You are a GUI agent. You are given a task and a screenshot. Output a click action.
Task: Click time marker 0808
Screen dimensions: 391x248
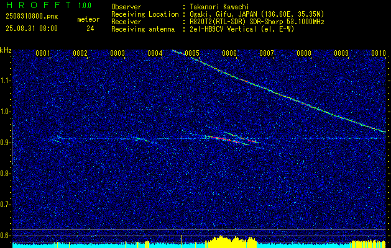click(x=304, y=53)
